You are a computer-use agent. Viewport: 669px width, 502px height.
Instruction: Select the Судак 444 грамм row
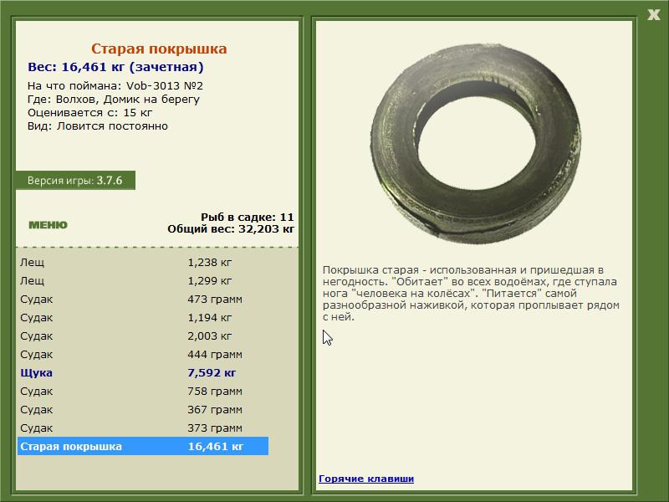(x=143, y=354)
